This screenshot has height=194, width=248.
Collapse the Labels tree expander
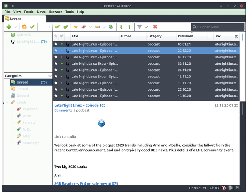coord(7,103)
